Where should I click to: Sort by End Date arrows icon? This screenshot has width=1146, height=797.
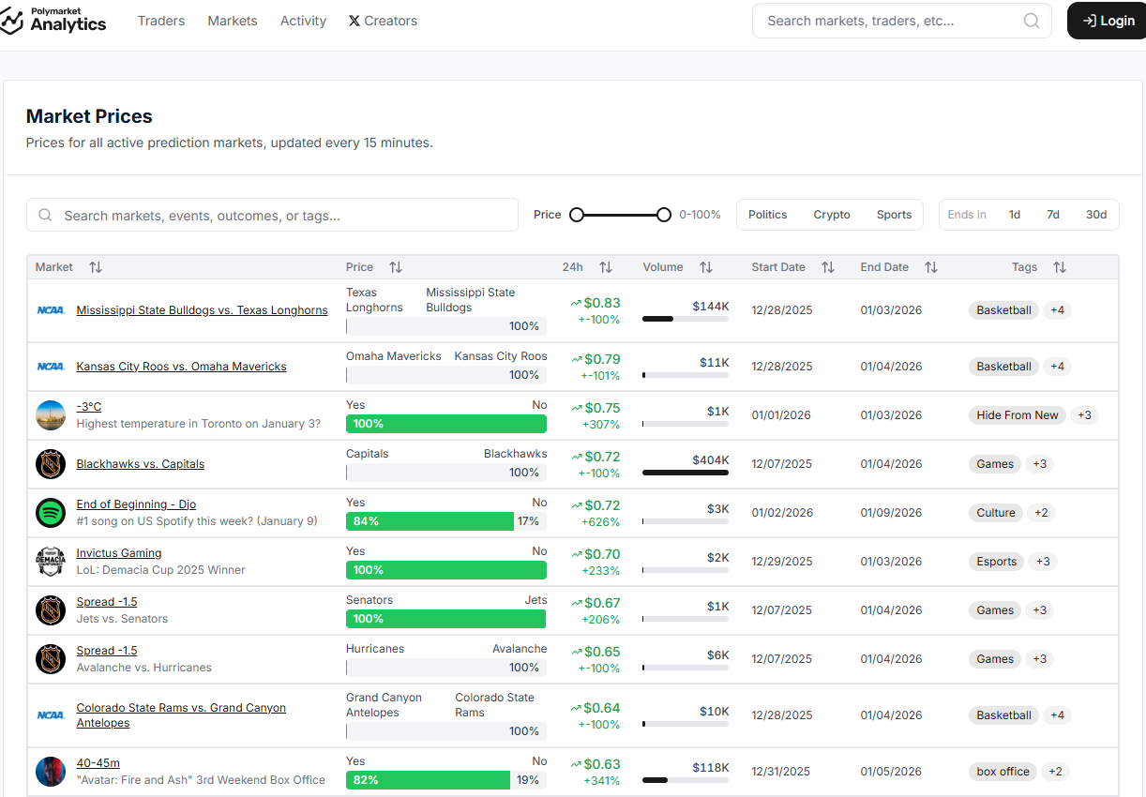(931, 267)
